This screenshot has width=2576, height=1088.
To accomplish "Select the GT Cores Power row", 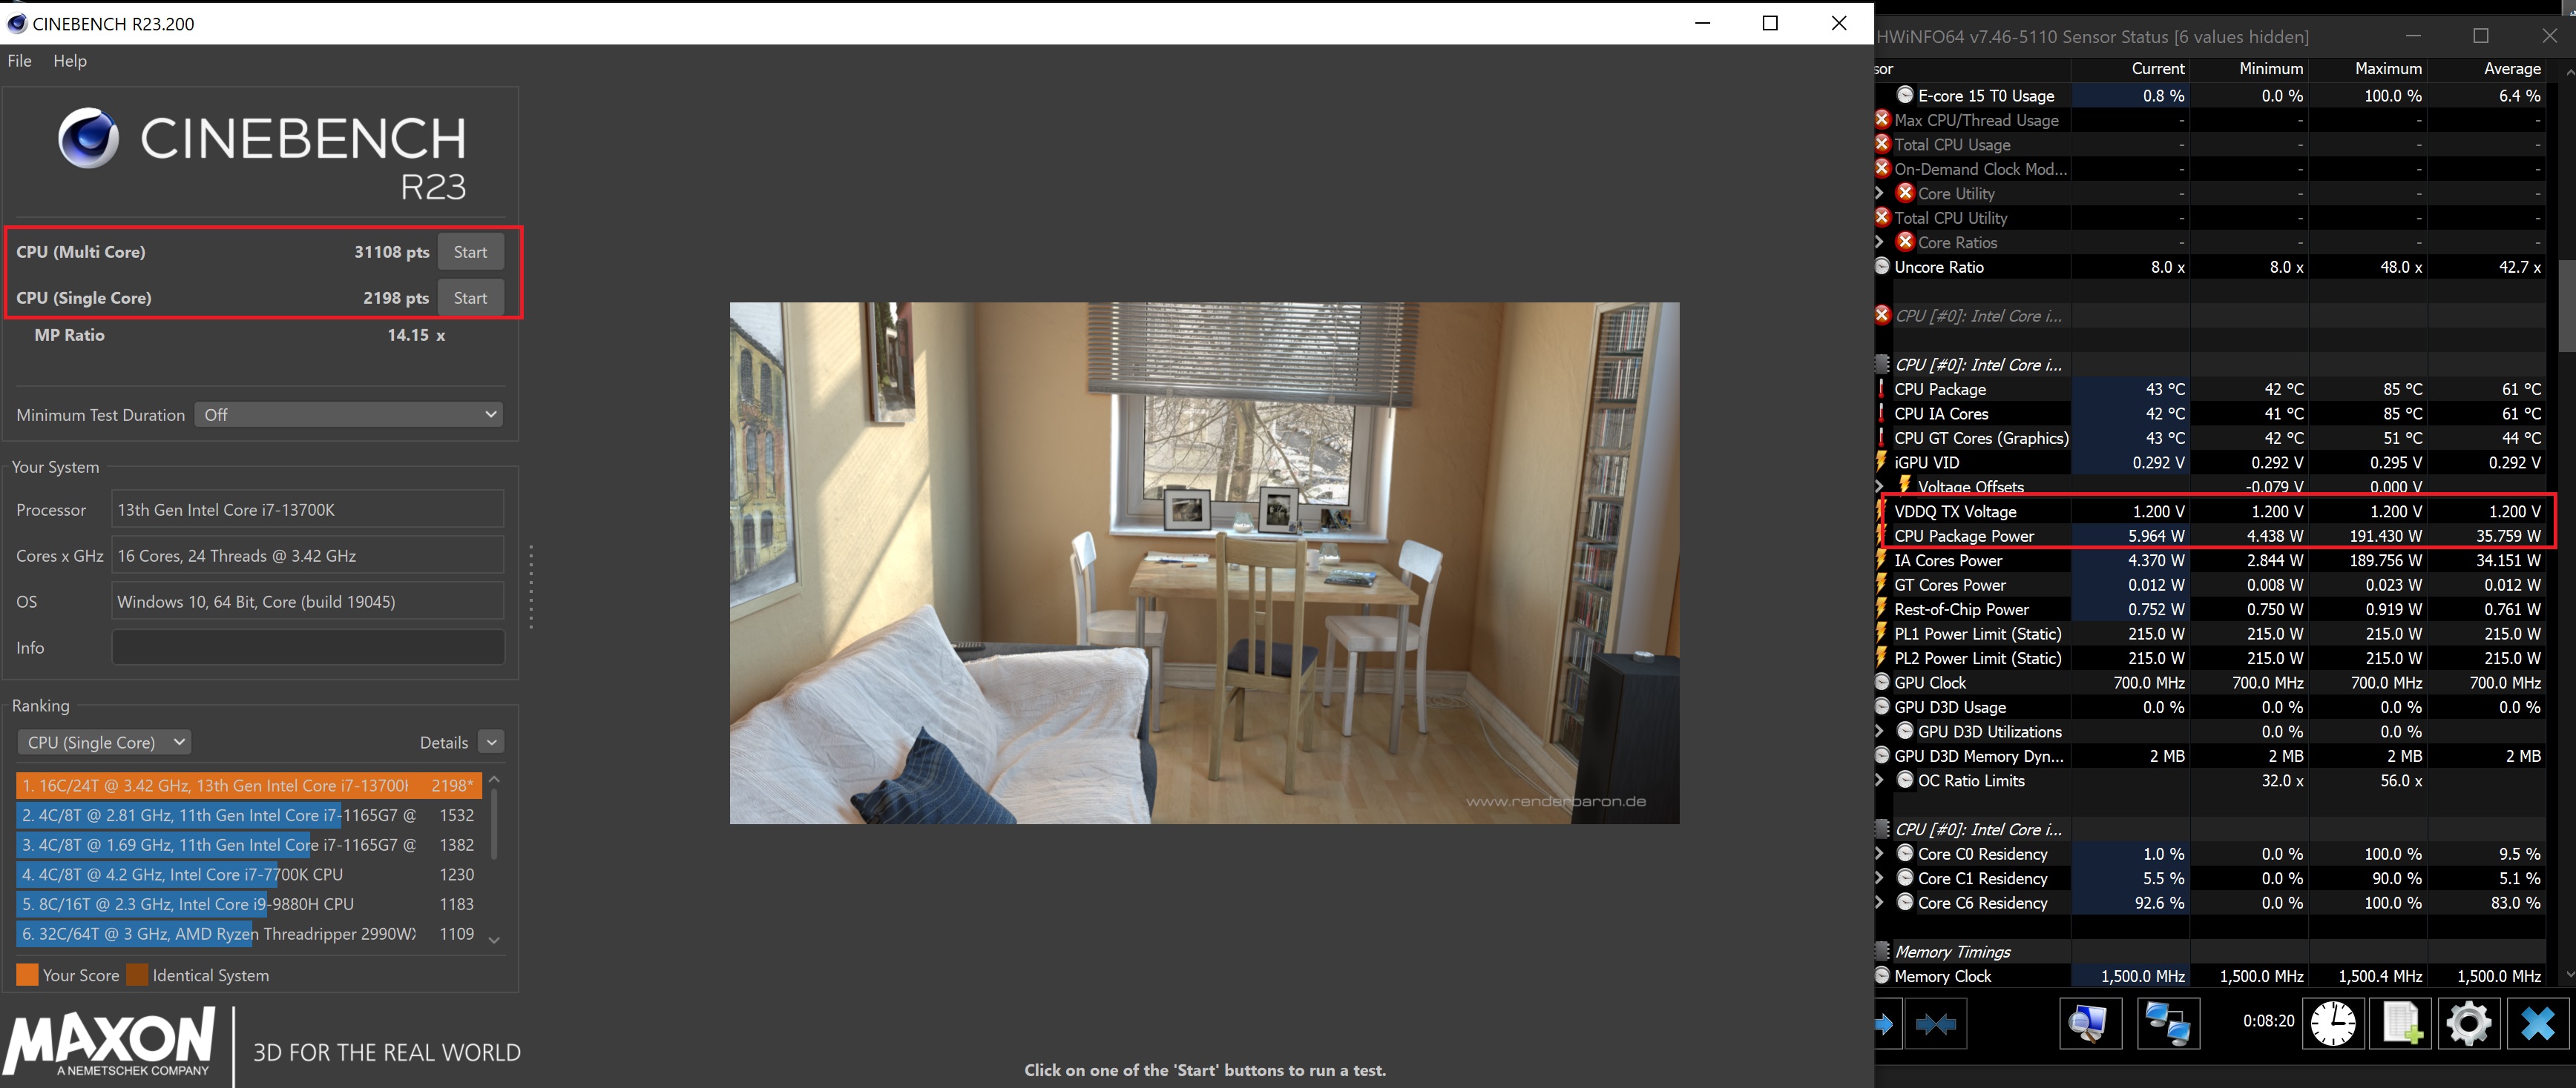I will [x=2211, y=585].
